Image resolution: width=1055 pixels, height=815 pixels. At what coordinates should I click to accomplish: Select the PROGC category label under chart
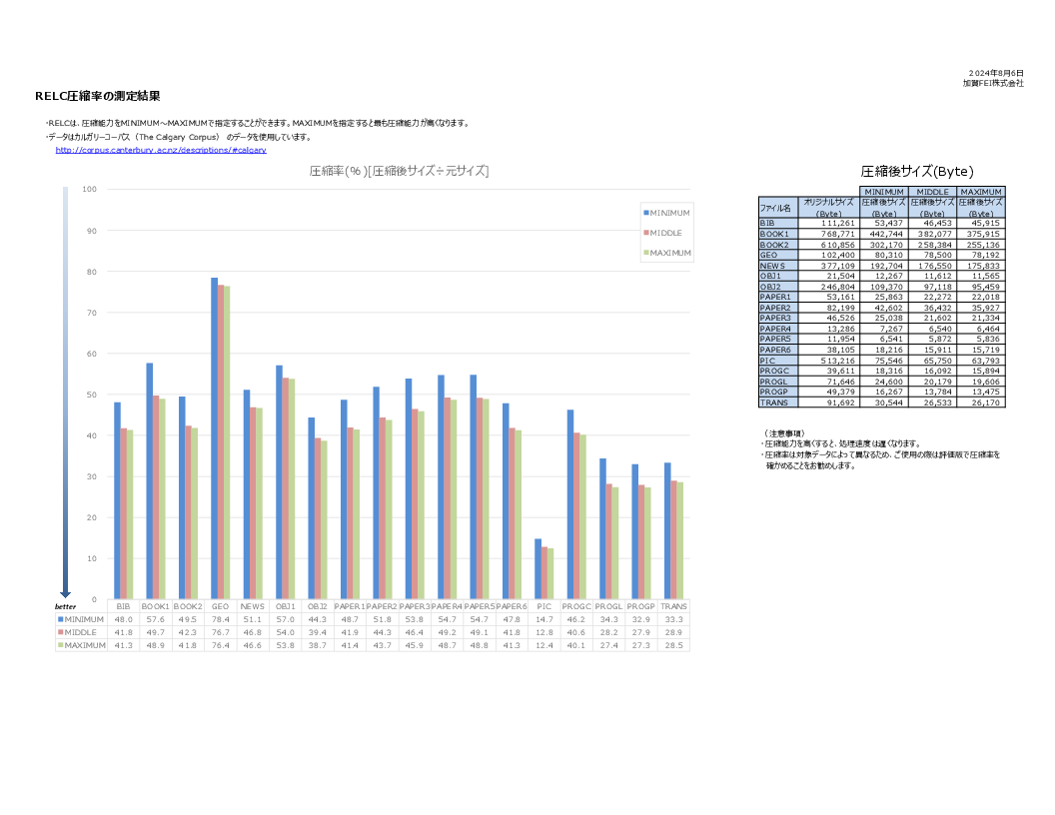(576, 606)
